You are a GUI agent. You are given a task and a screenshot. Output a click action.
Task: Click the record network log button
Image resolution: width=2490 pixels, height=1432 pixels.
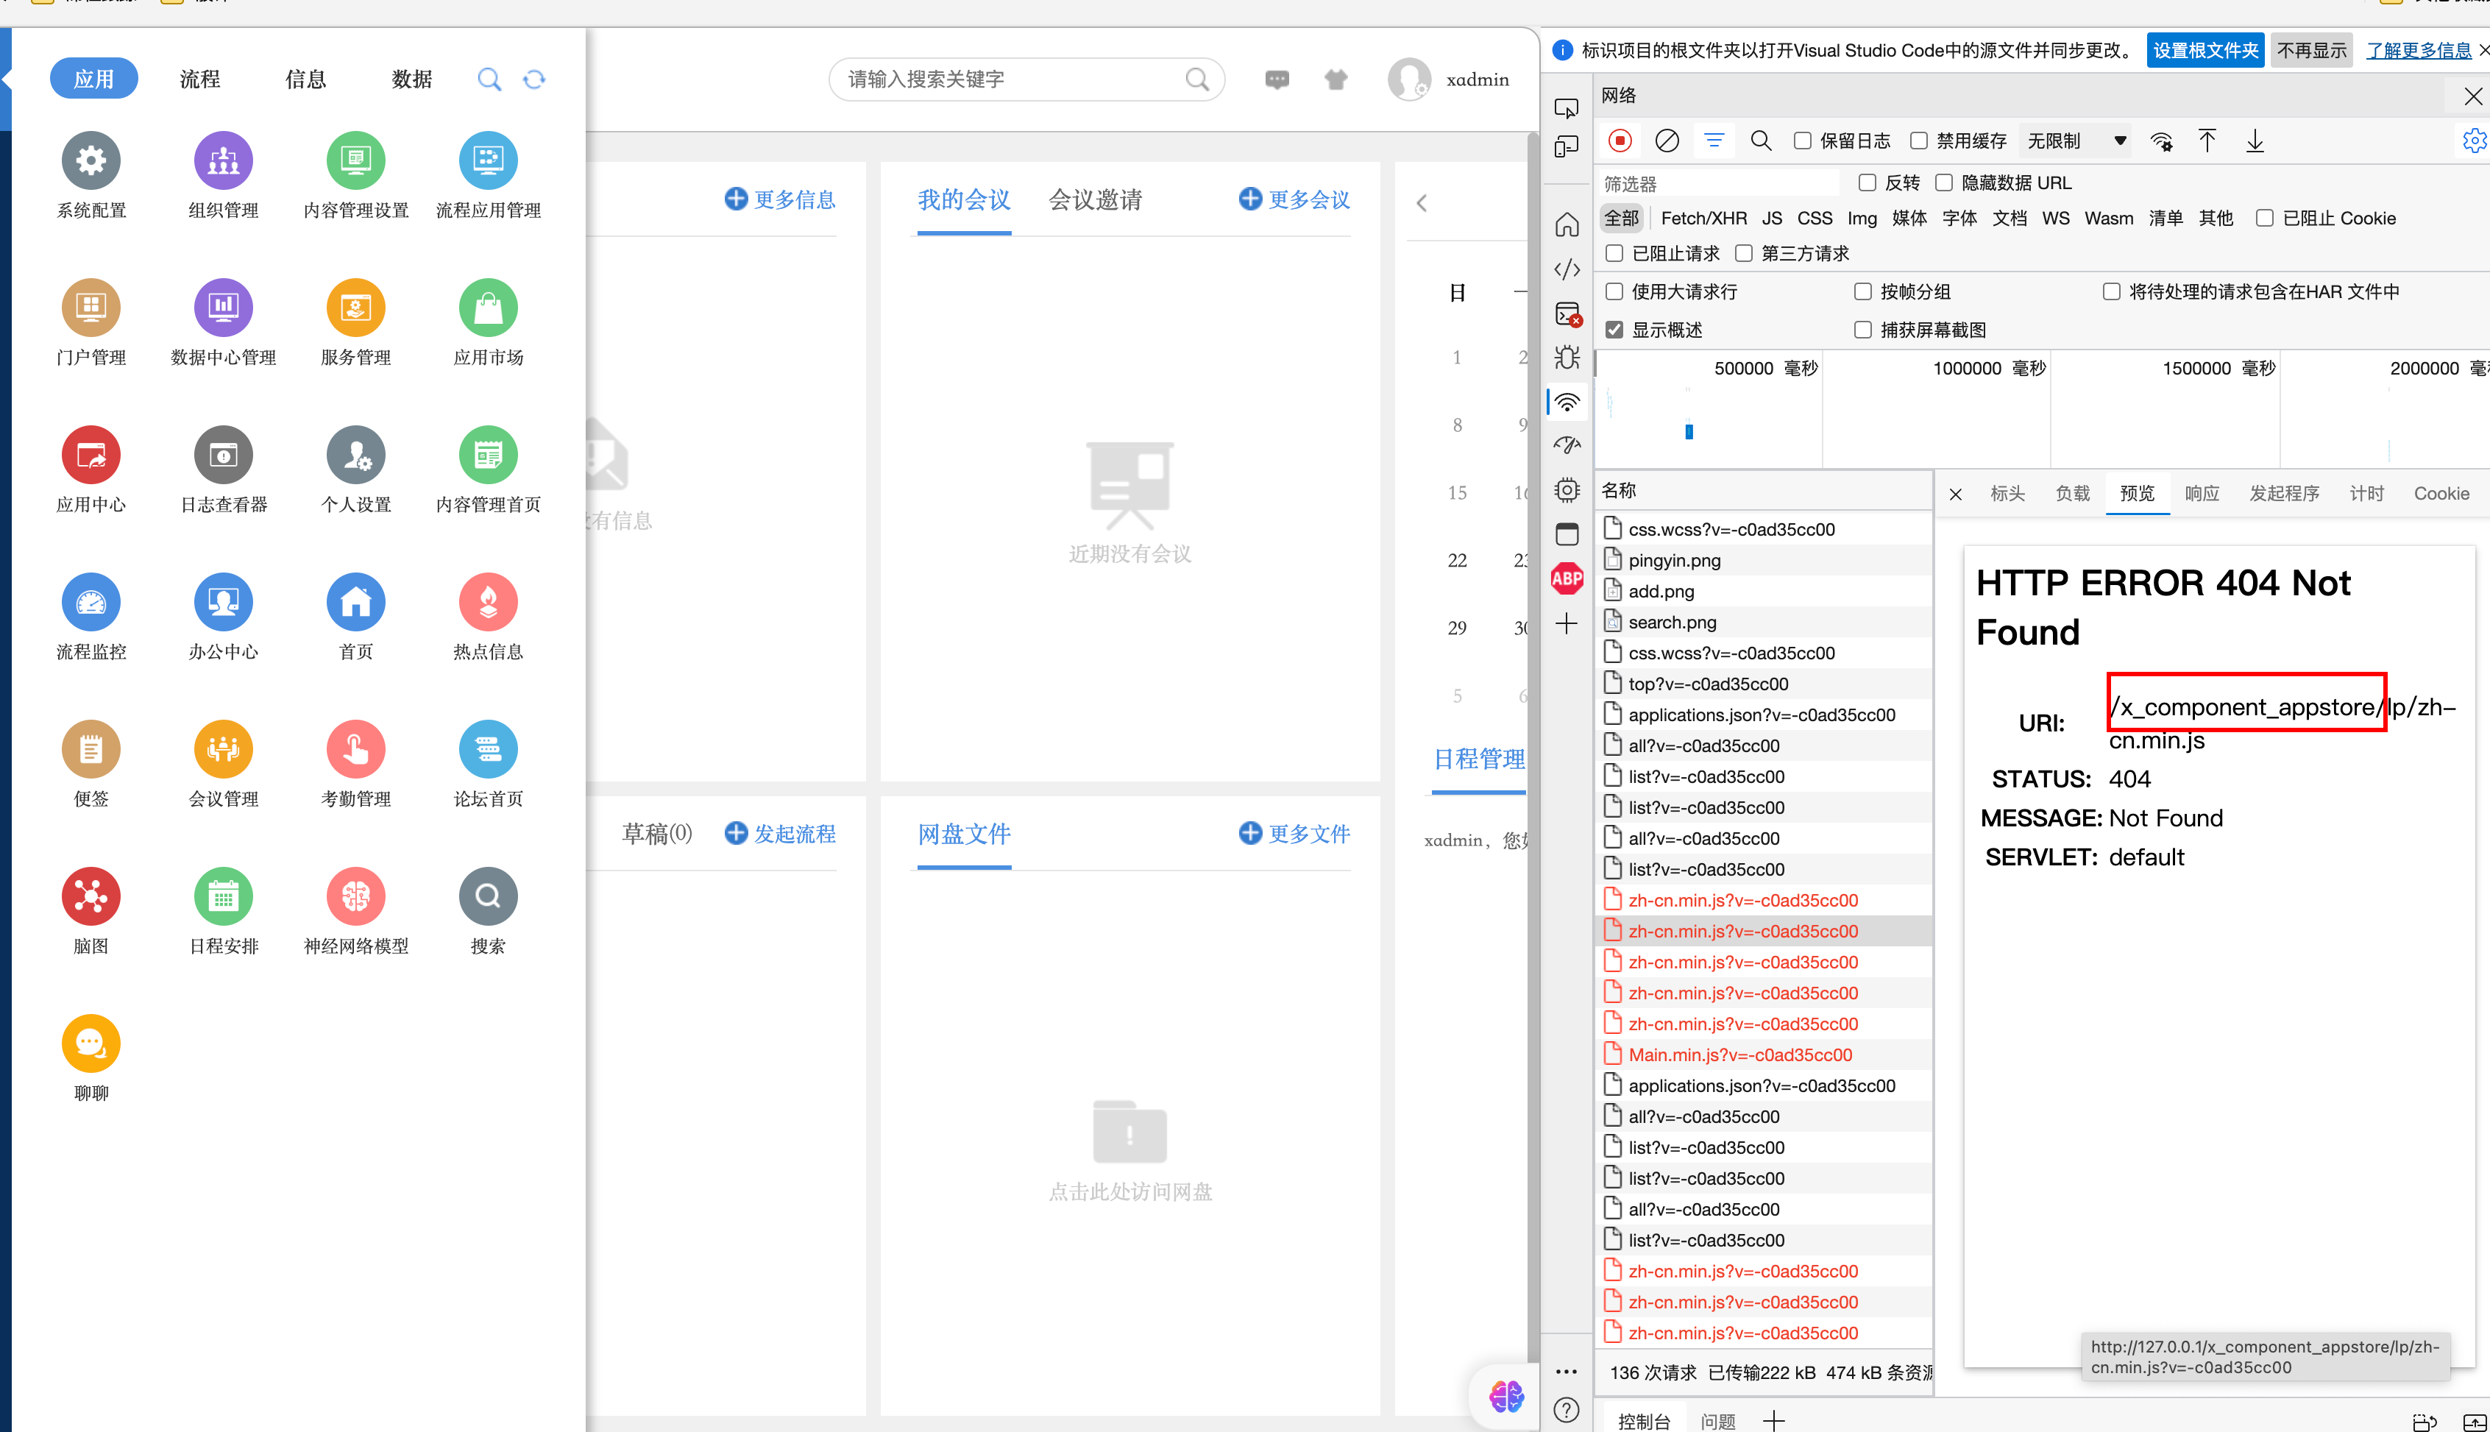(x=1620, y=141)
